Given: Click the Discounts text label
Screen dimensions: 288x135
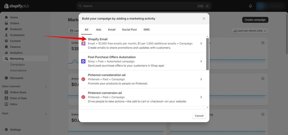Looking at the screenshot, I should 17,78.
